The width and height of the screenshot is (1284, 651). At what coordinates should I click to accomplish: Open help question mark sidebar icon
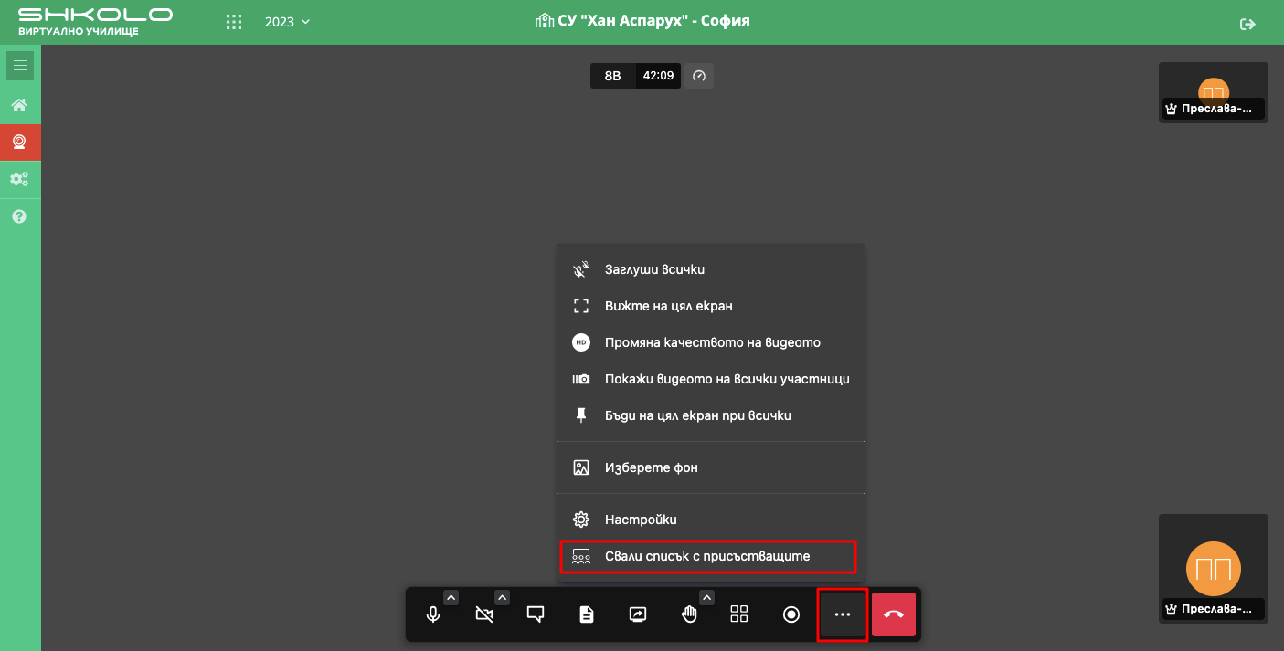(x=19, y=216)
